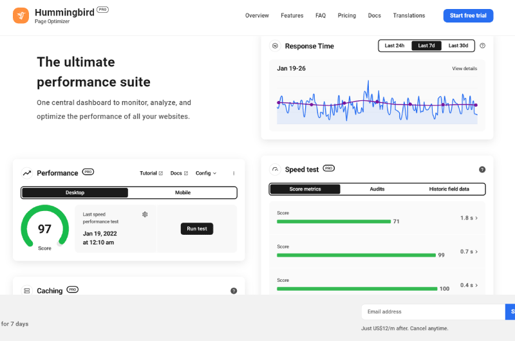This screenshot has width=515, height=341.
Task: Click the PRO badge next to Performance
Action: [x=88, y=172]
